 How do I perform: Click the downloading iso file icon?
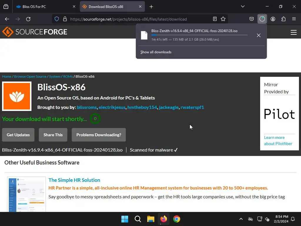click(x=144, y=35)
